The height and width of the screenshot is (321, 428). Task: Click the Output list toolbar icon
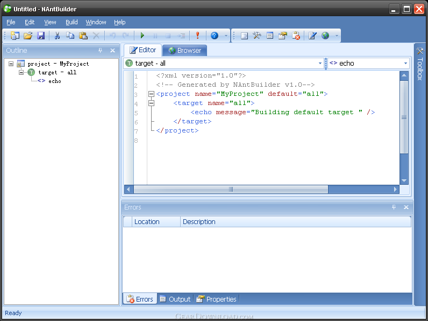tap(270, 36)
